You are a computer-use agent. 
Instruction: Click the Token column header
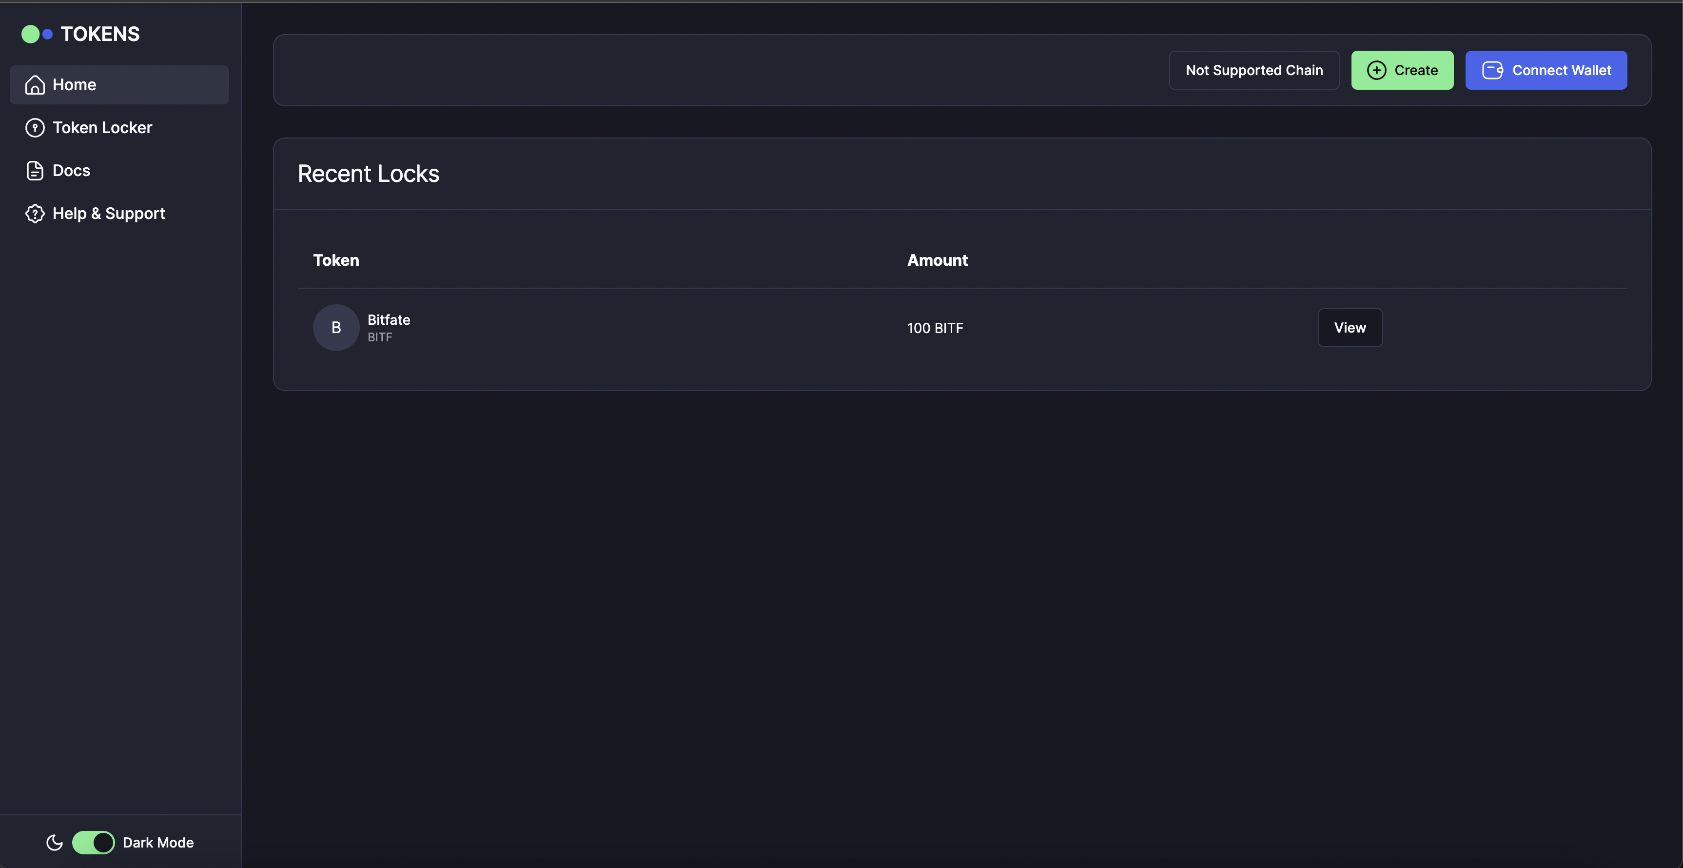tap(335, 259)
